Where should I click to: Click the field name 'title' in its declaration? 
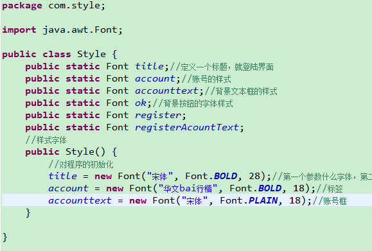pyautogui.click(x=149, y=66)
